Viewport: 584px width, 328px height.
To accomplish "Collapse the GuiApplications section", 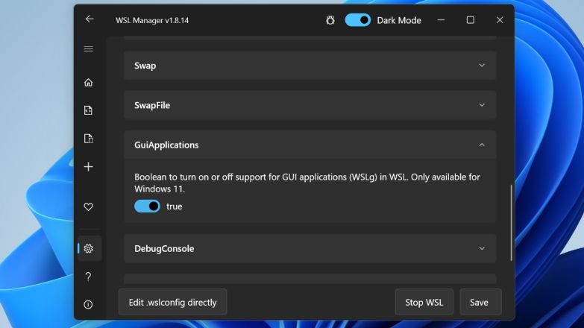I will (x=310, y=145).
